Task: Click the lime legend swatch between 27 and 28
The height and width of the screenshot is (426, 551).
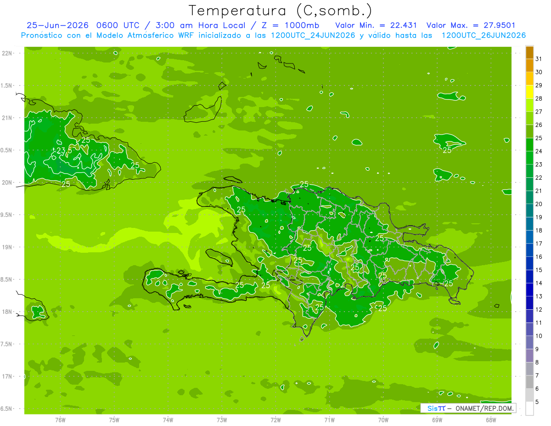Action: (529, 105)
